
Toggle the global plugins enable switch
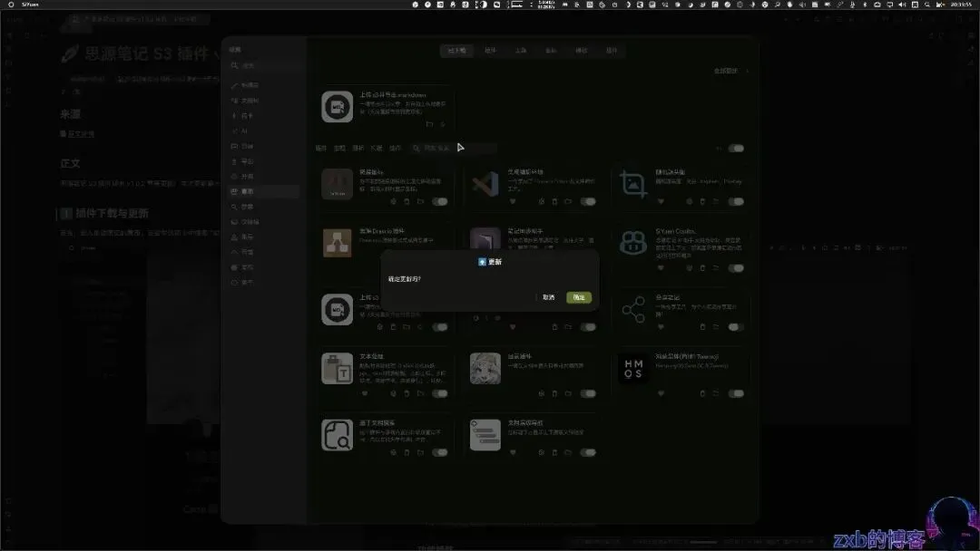point(736,149)
